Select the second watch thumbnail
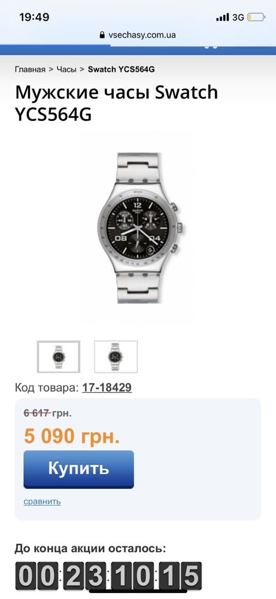Image resolution: width=276 pixels, height=599 pixels. pos(116,356)
